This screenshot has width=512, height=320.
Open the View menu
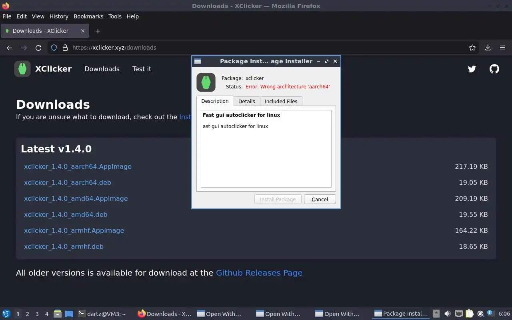[x=38, y=16]
